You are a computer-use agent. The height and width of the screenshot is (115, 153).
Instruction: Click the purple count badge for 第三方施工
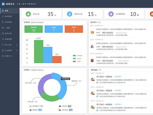point(71,110)
